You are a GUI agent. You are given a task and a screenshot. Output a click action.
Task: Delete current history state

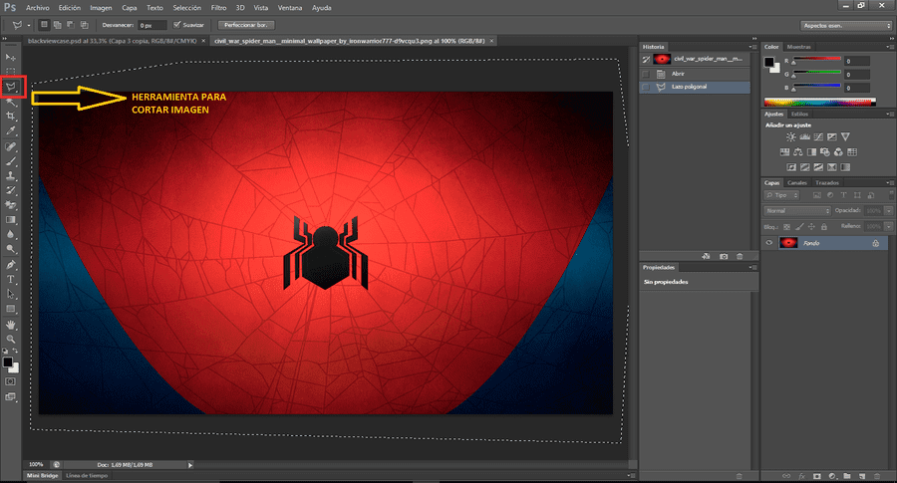coord(740,257)
